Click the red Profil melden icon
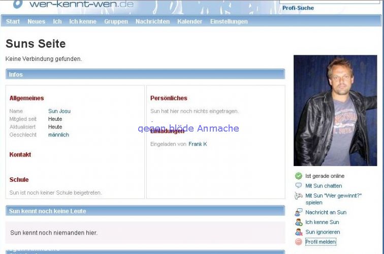This screenshot has height=254, width=384. pos(299,242)
